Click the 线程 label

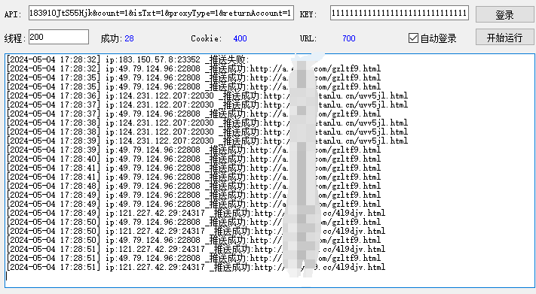coord(15,38)
